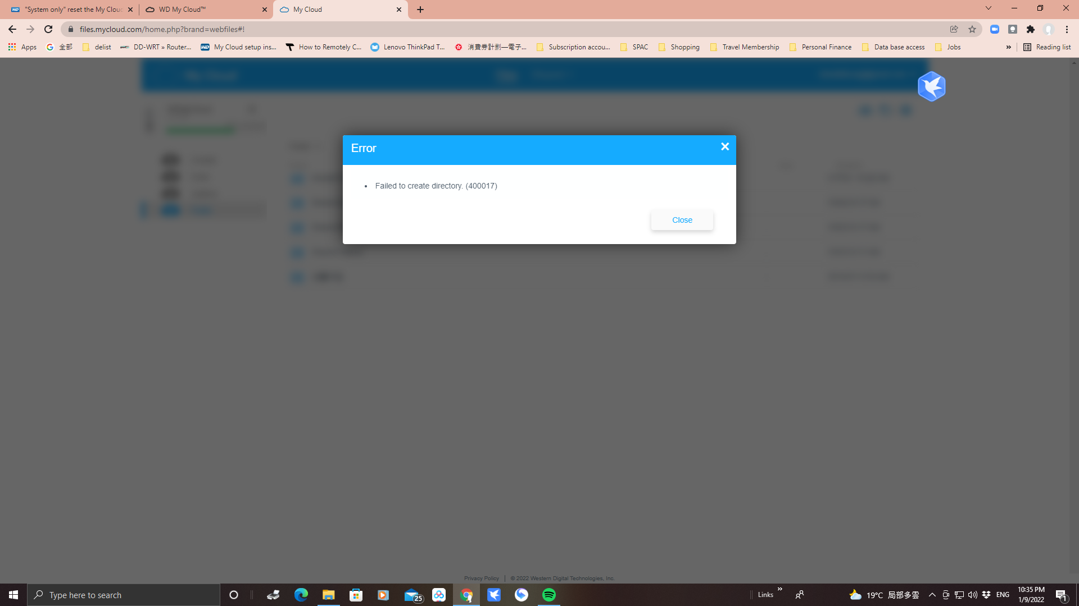This screenshot has height=606, width=1079.
Task: Show hidden system tray icons
Action: (x=932, y=595)
